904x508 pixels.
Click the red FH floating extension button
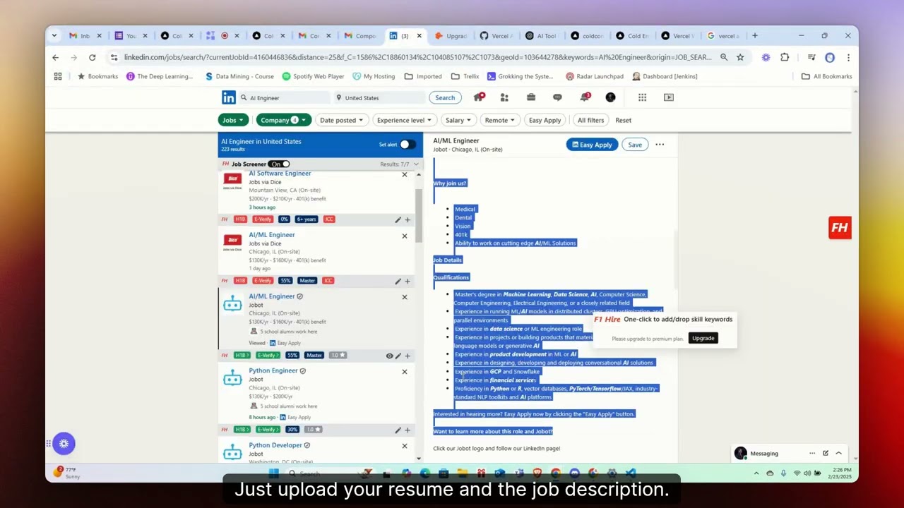tap(840, 227)
